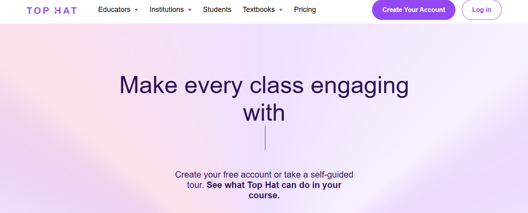Click the stylized H in the logo
The height and width of the screenshot is (213, 528).
point(58,11)
